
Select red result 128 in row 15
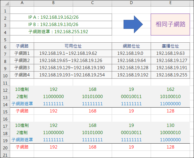point(170,111)
